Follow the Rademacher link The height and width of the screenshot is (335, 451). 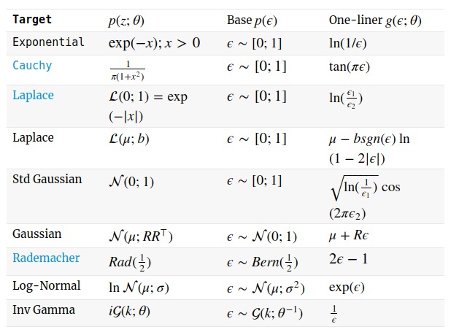(46, 258)
